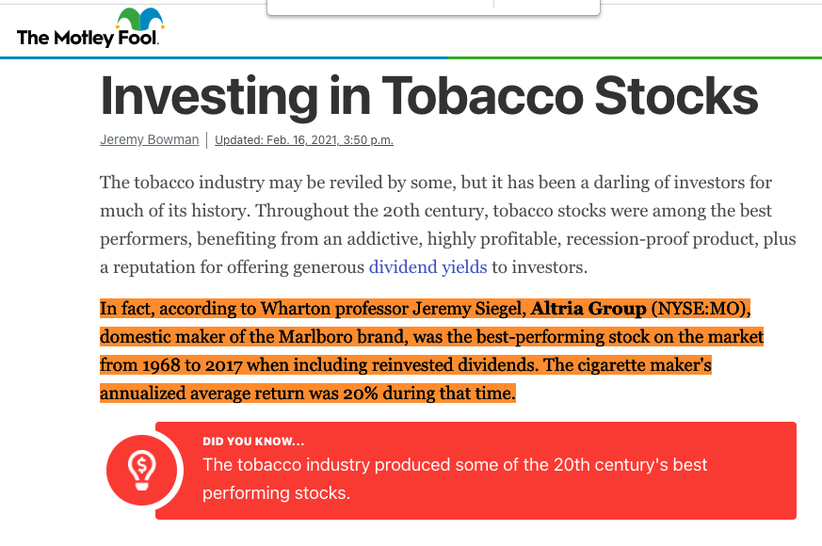Click the DID YOU KNOW... label
822x546 pixels.
[253, 442]
